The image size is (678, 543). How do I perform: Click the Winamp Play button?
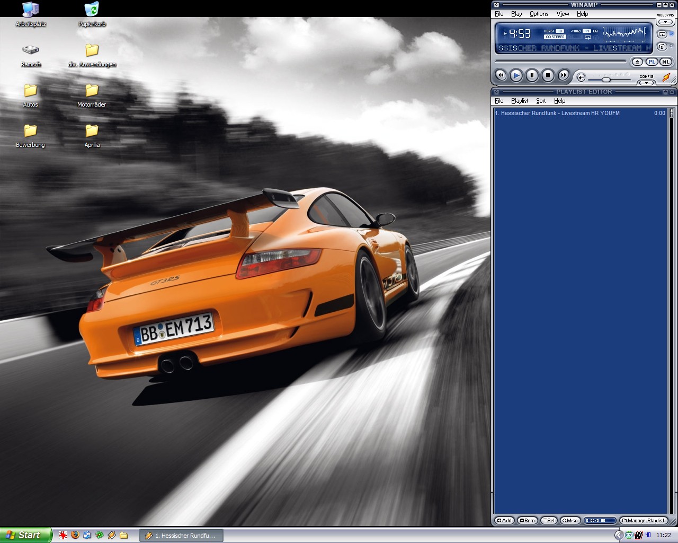516,75
